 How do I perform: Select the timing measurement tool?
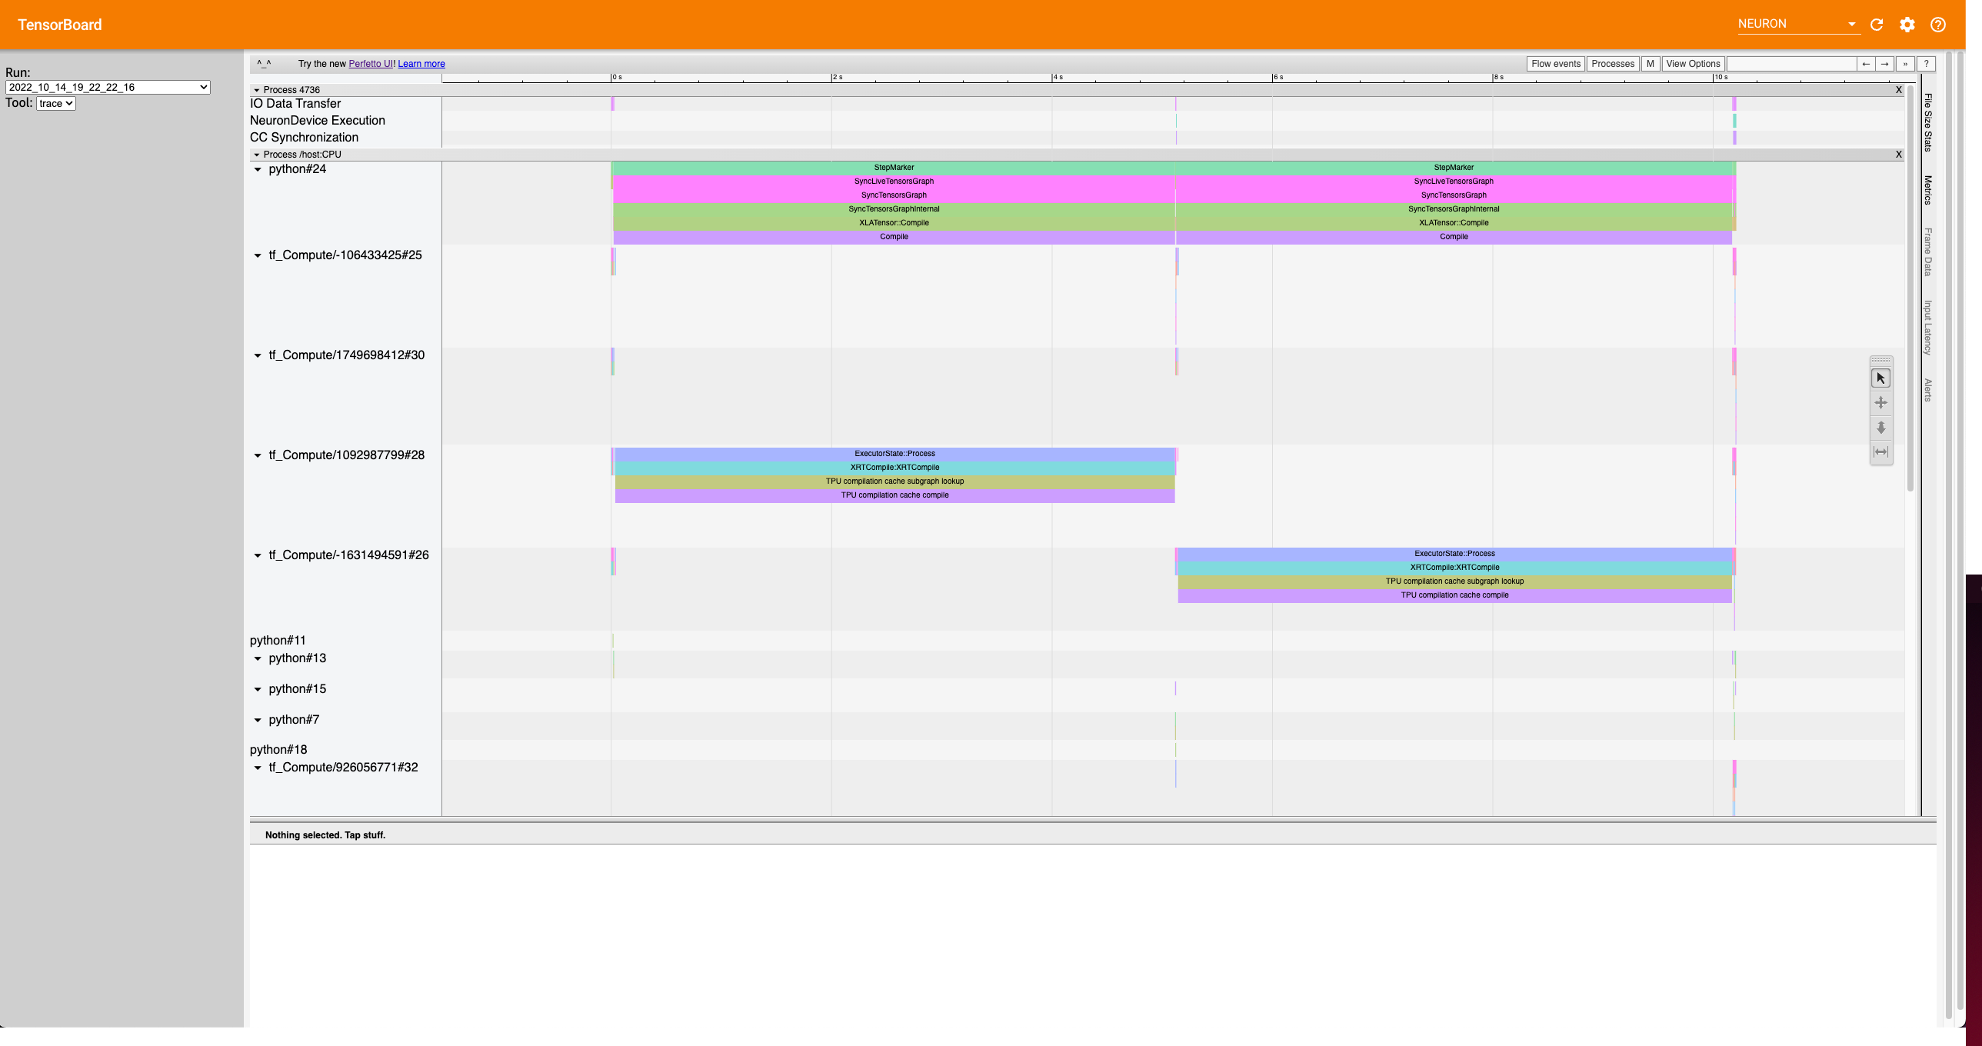point(1880,452)
